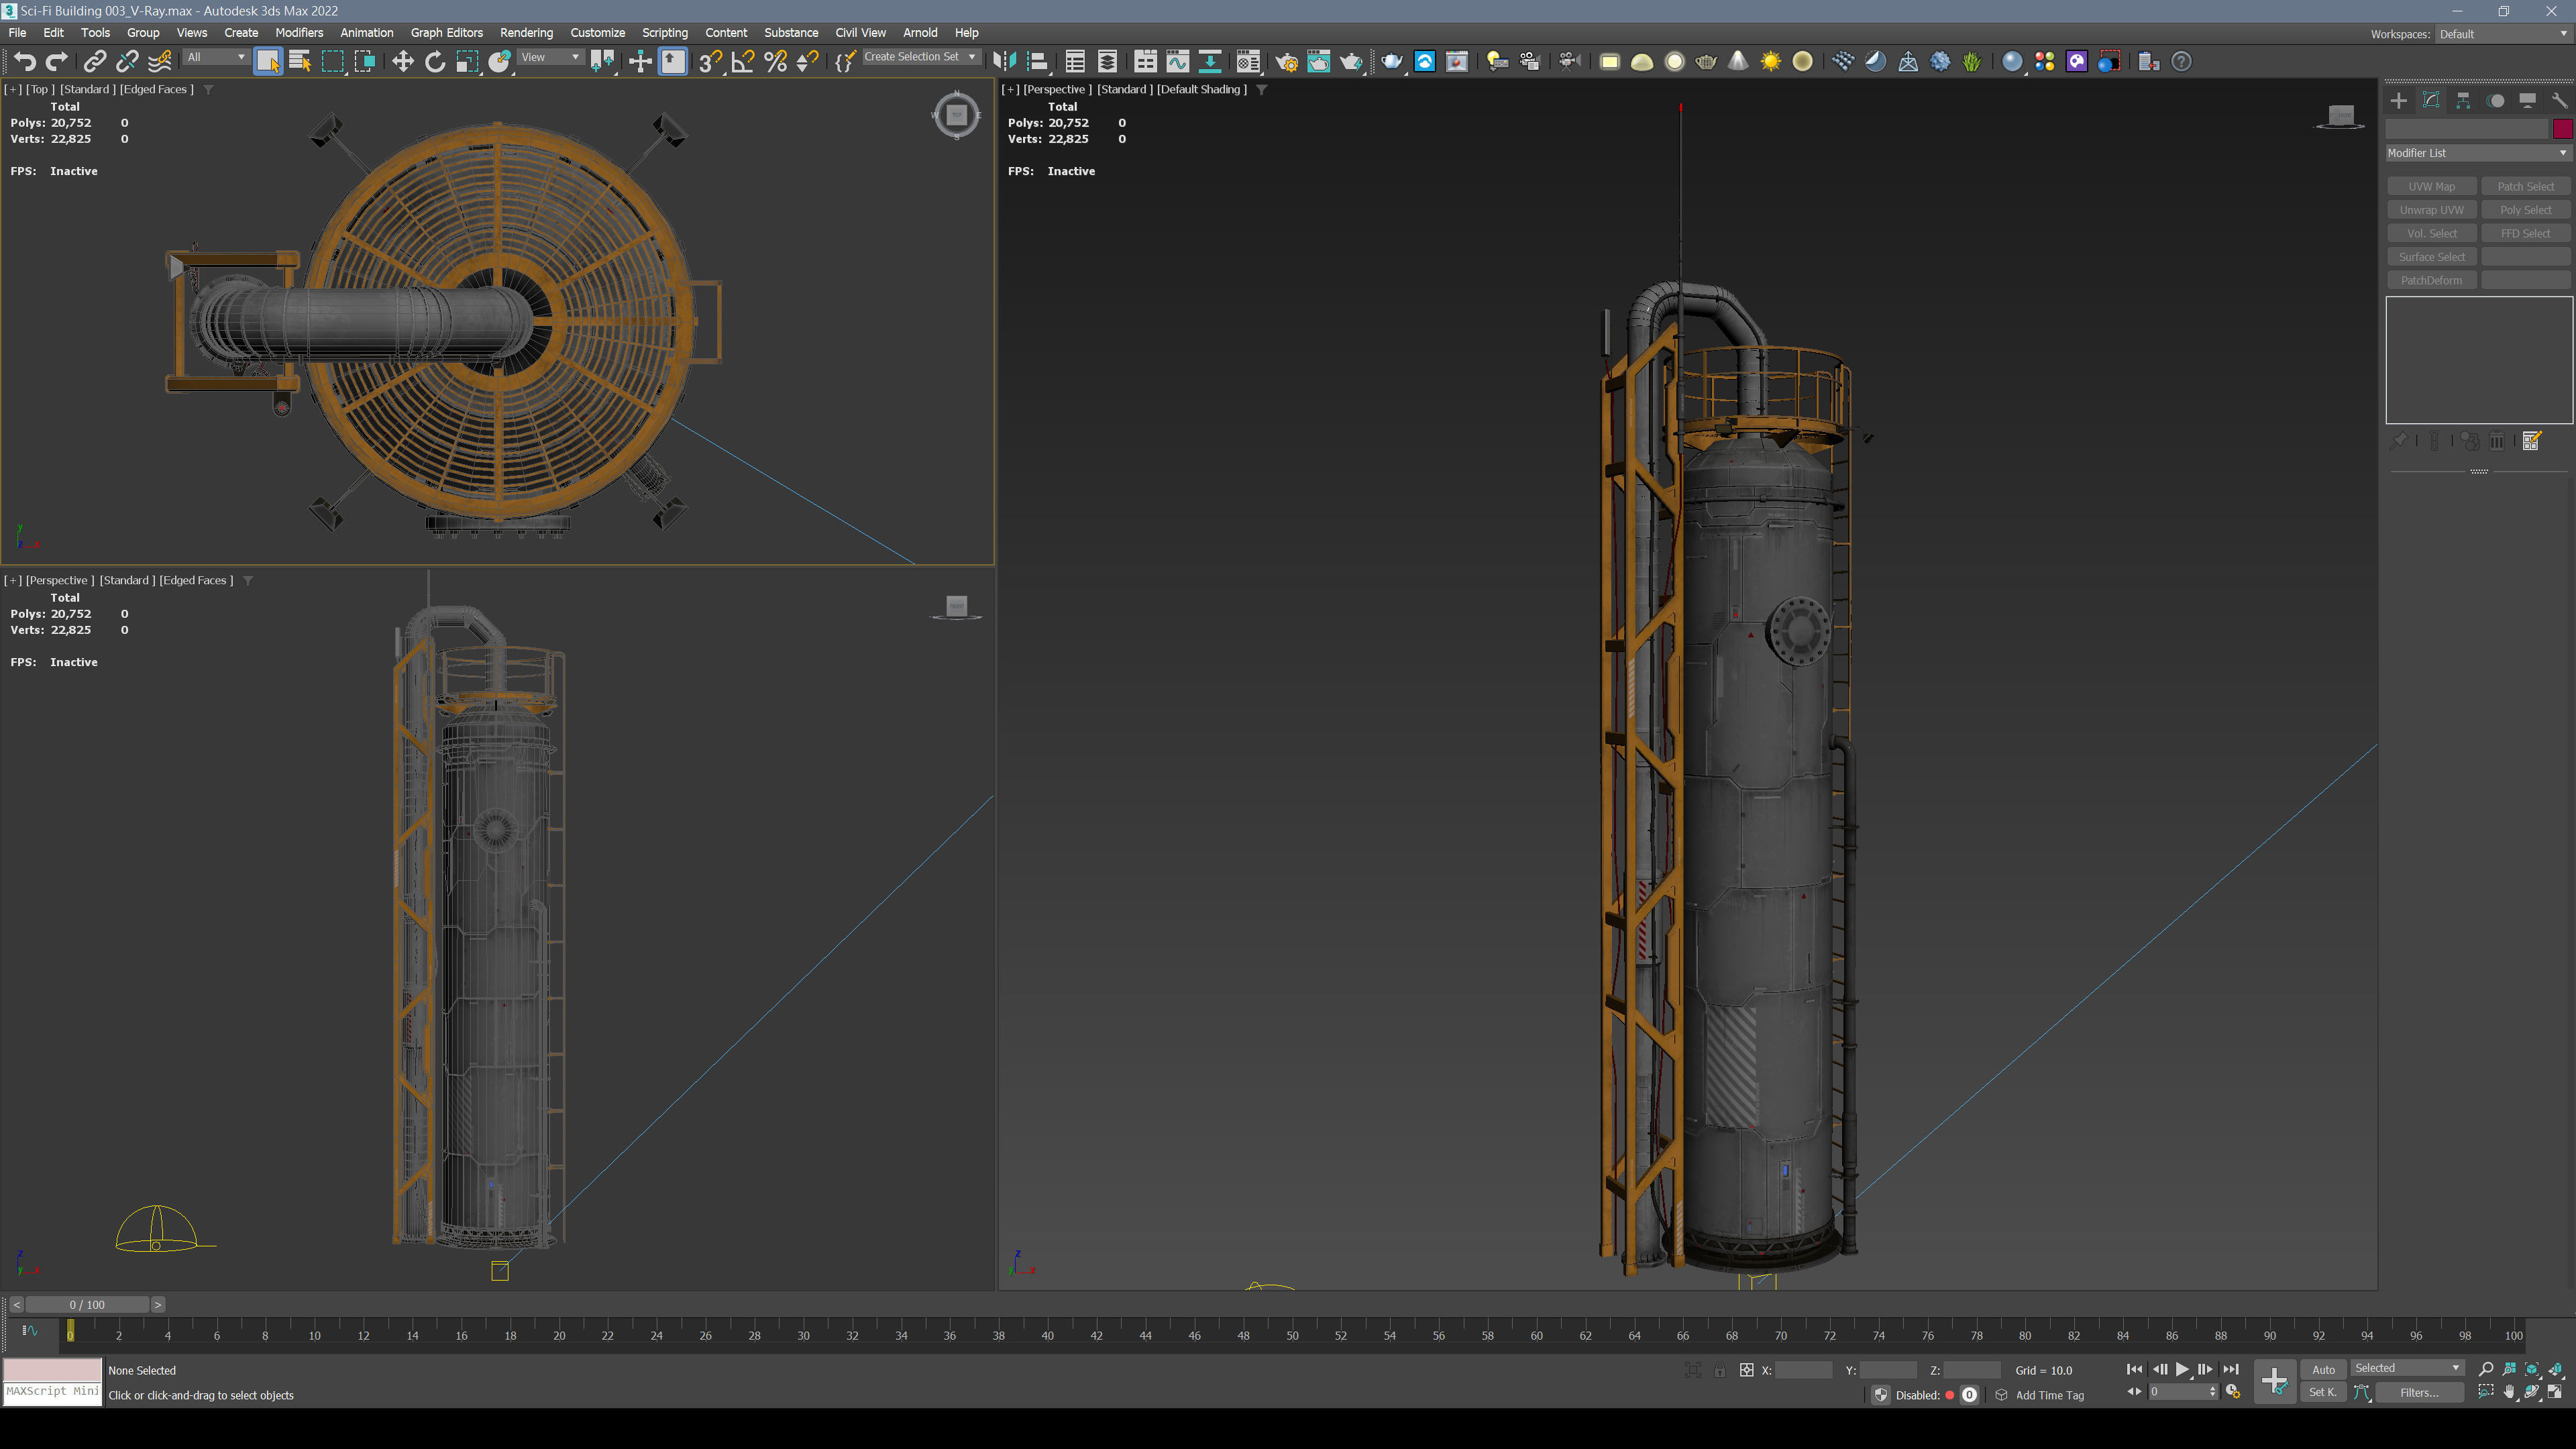This screenshot has height=1449, width=2576.
Task: Open the Rendering menu
Action: click(526, 33)
